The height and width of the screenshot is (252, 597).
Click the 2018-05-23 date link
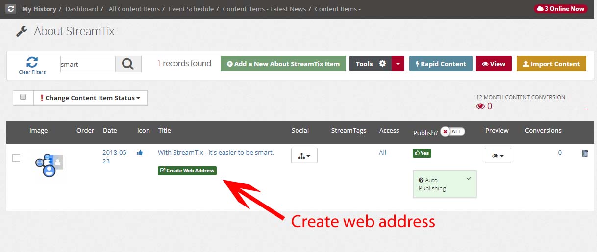tap(115, 157)
